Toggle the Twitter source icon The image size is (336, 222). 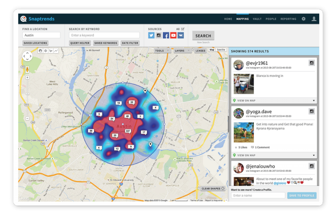(x=151, y=35)
